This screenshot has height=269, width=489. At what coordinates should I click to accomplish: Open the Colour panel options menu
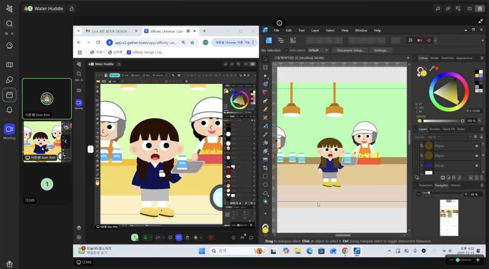482,58
